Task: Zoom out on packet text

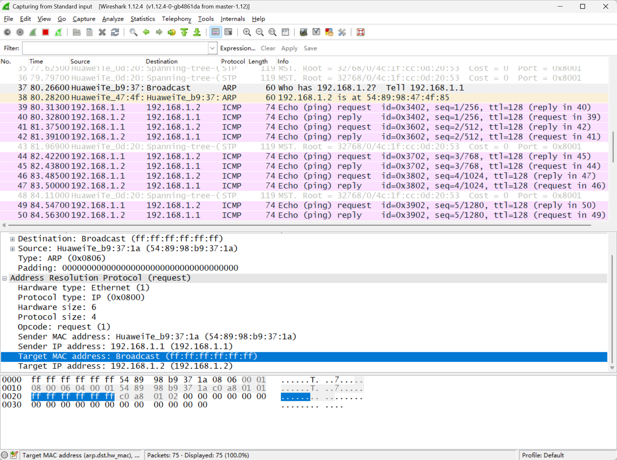Action: pyautogui.click(x=260, y=32)
